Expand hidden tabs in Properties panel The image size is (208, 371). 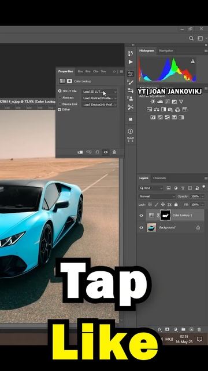(114, 71)
